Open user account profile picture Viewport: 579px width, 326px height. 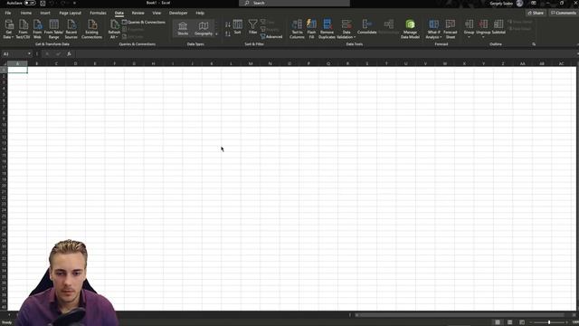tap(519, 4)
